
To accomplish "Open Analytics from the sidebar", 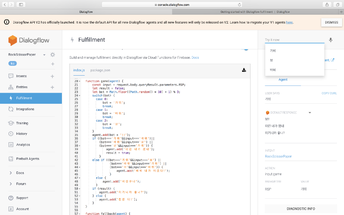I will tap(23, 145).
